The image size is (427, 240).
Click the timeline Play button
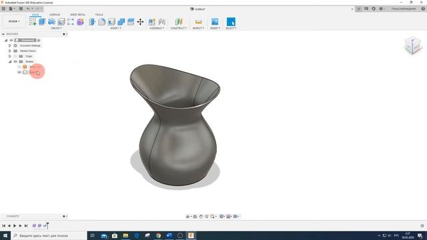coord(15,225)
